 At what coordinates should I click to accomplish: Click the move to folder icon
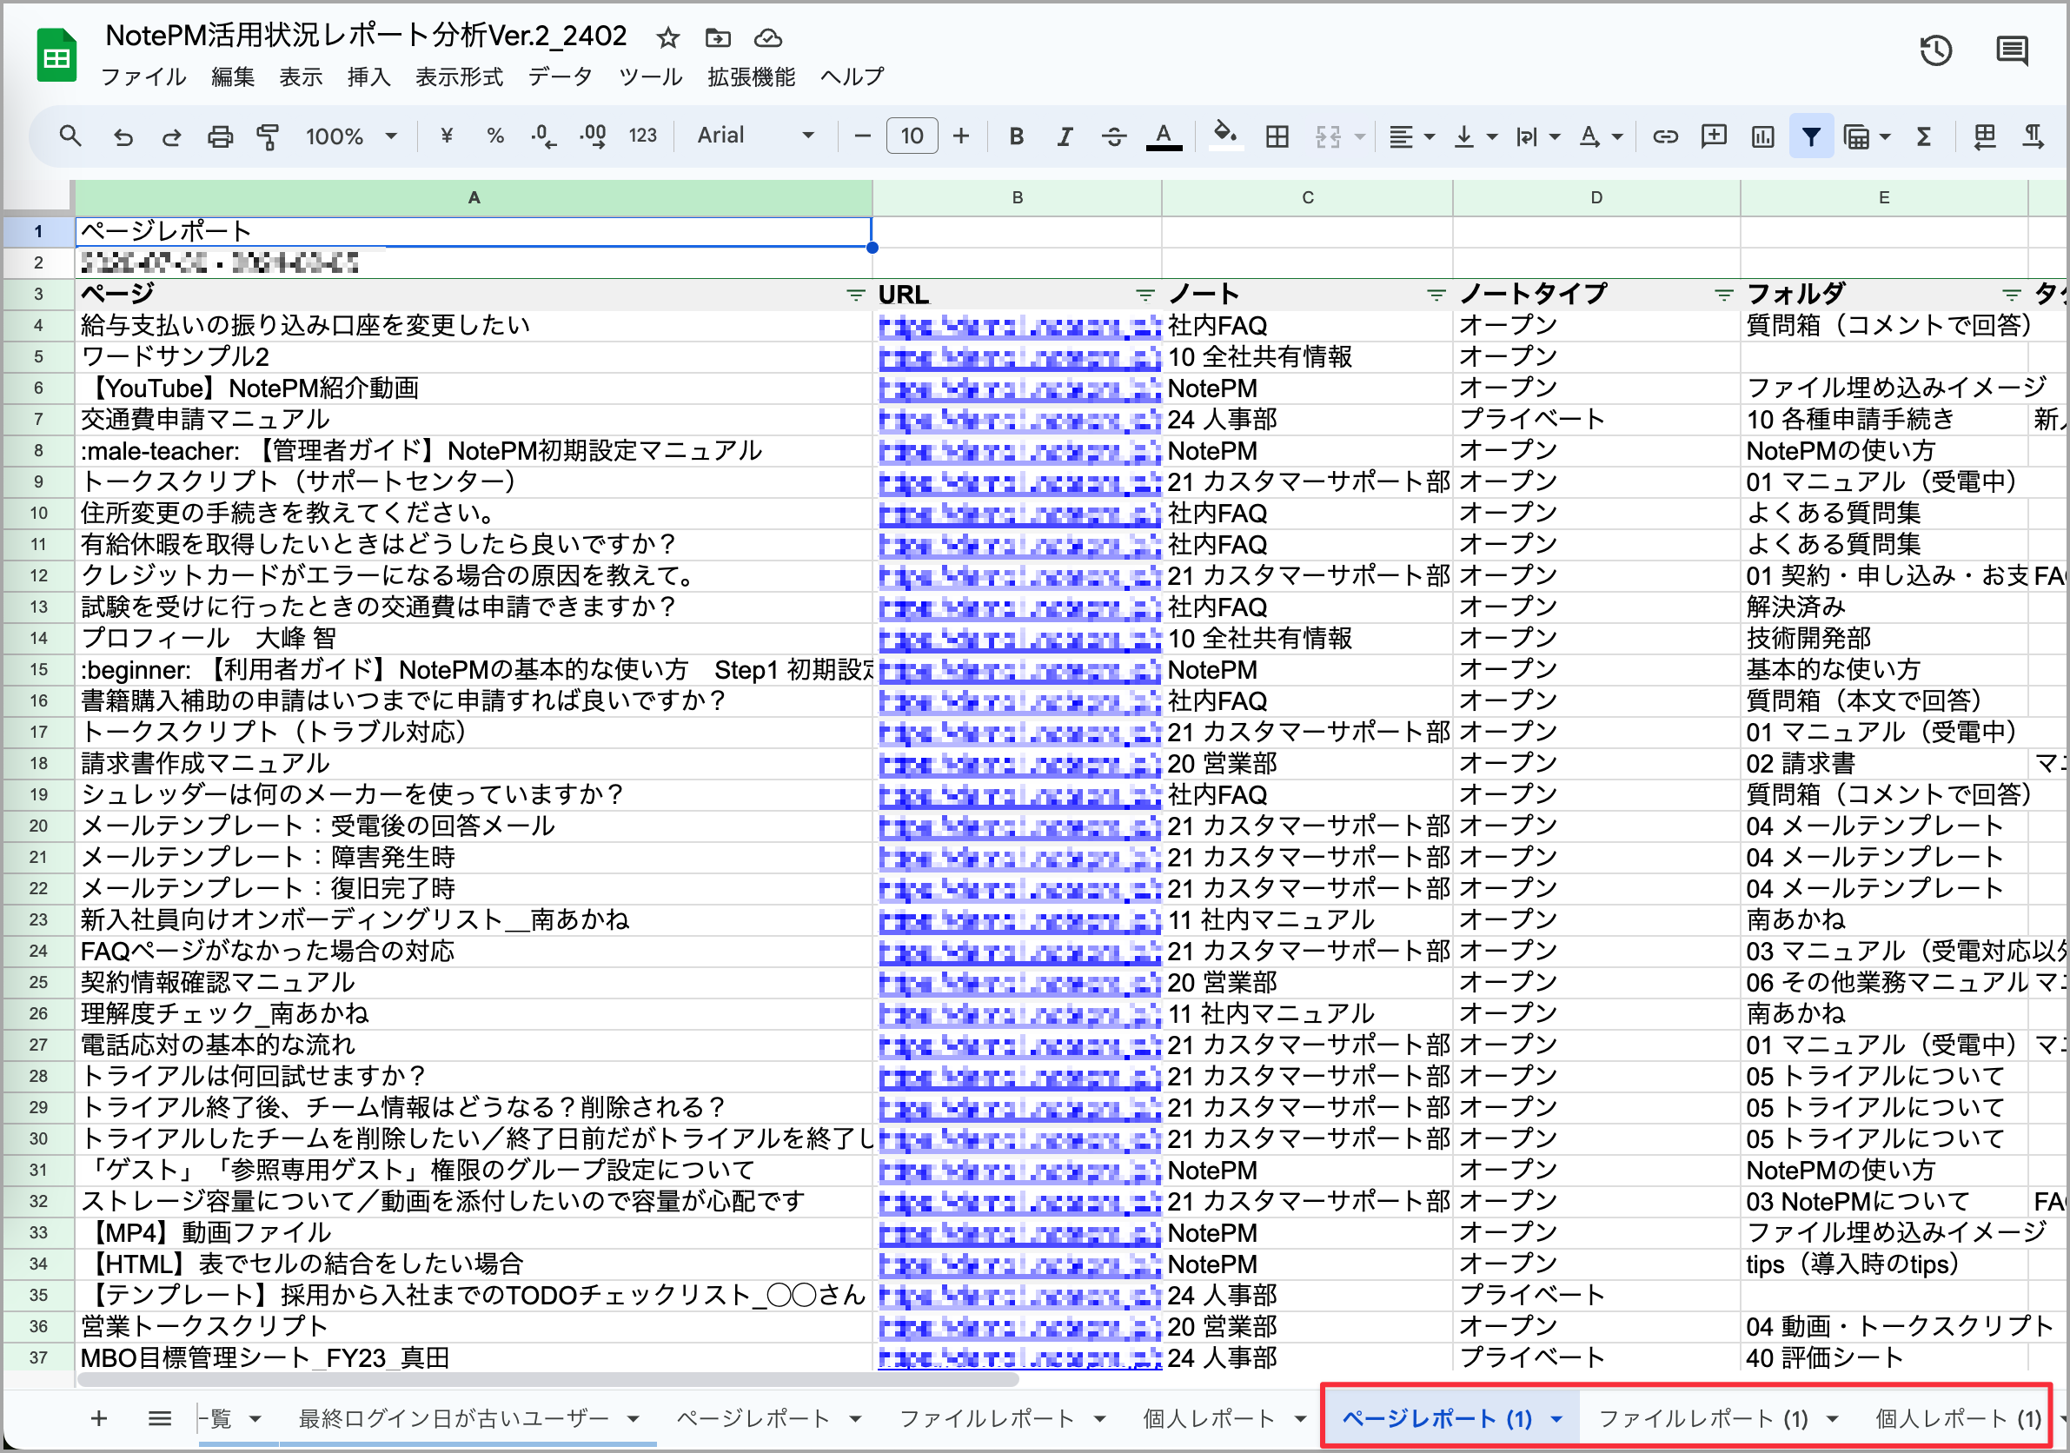point(718,38)
